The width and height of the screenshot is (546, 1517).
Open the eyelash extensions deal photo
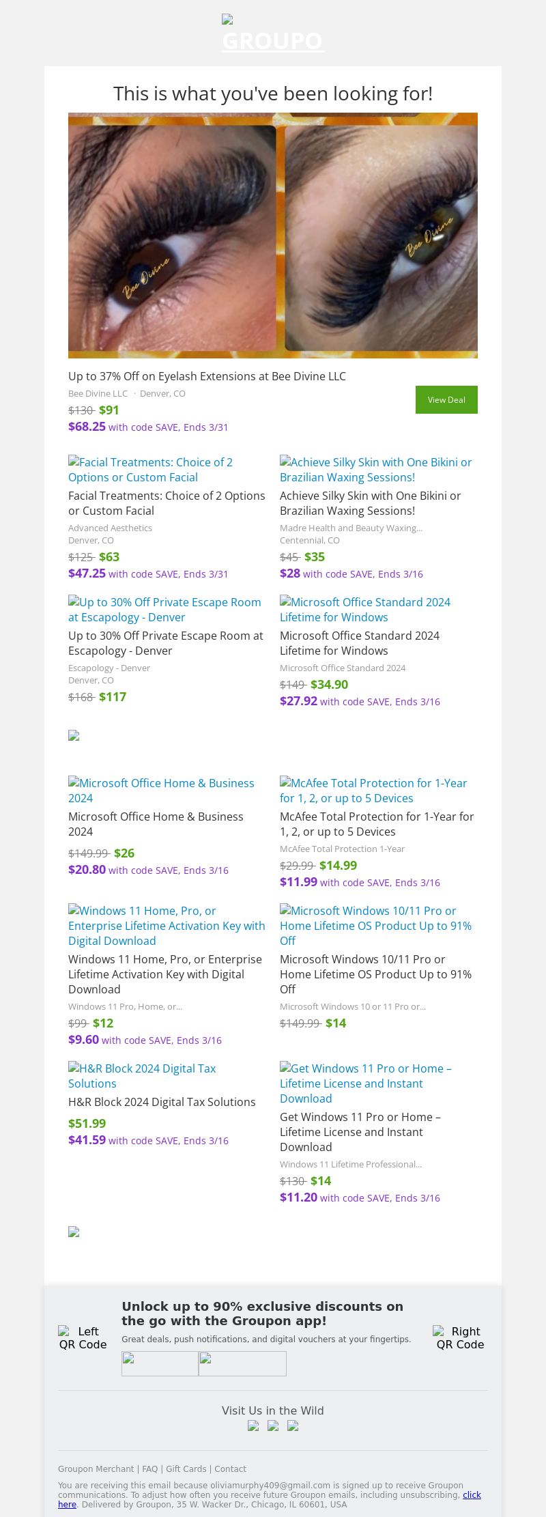273,236
